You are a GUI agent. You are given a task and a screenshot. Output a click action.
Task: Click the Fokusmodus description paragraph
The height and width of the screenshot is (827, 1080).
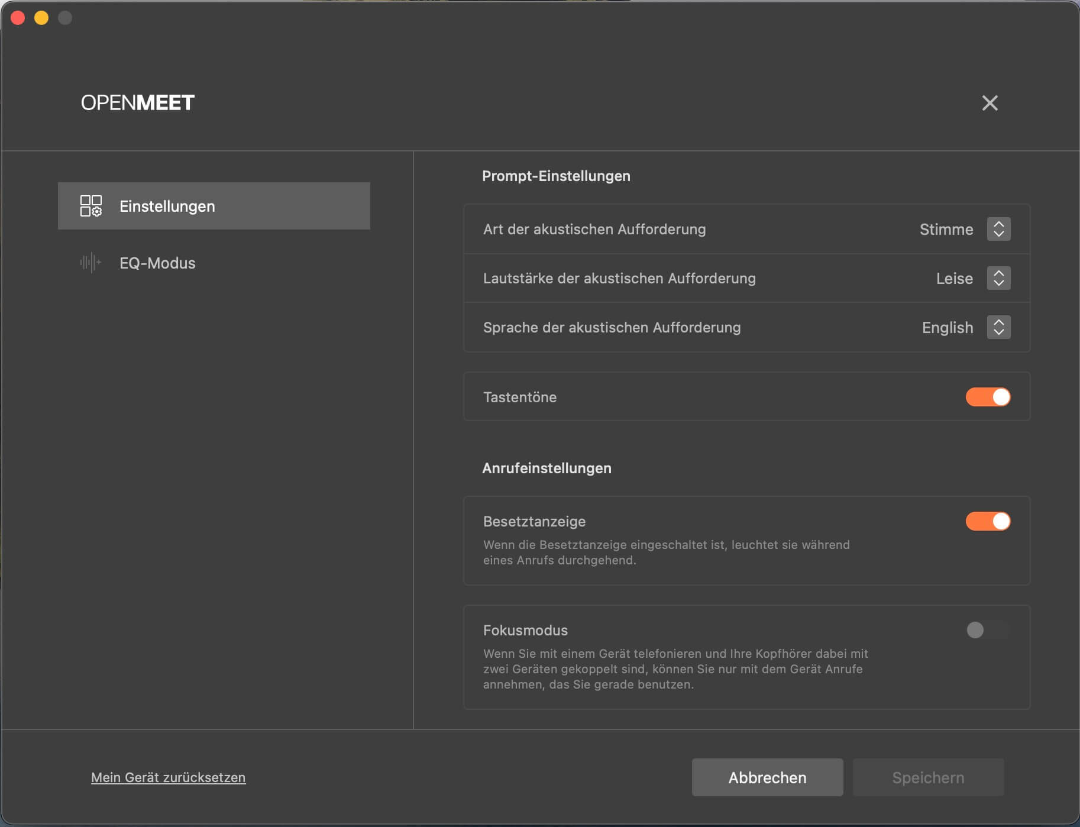point(675,669)
